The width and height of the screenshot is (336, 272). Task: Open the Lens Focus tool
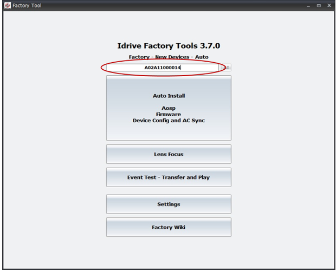tap(169, 154)
